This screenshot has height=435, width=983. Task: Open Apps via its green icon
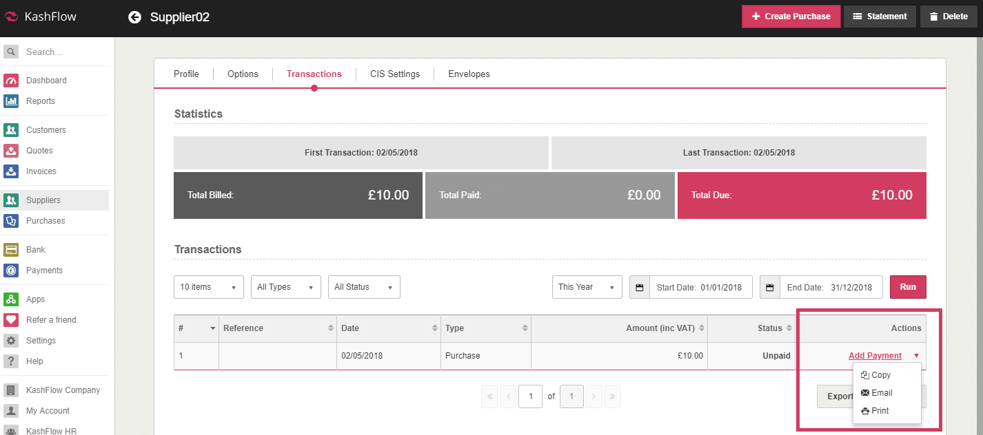tap(11, 299)
